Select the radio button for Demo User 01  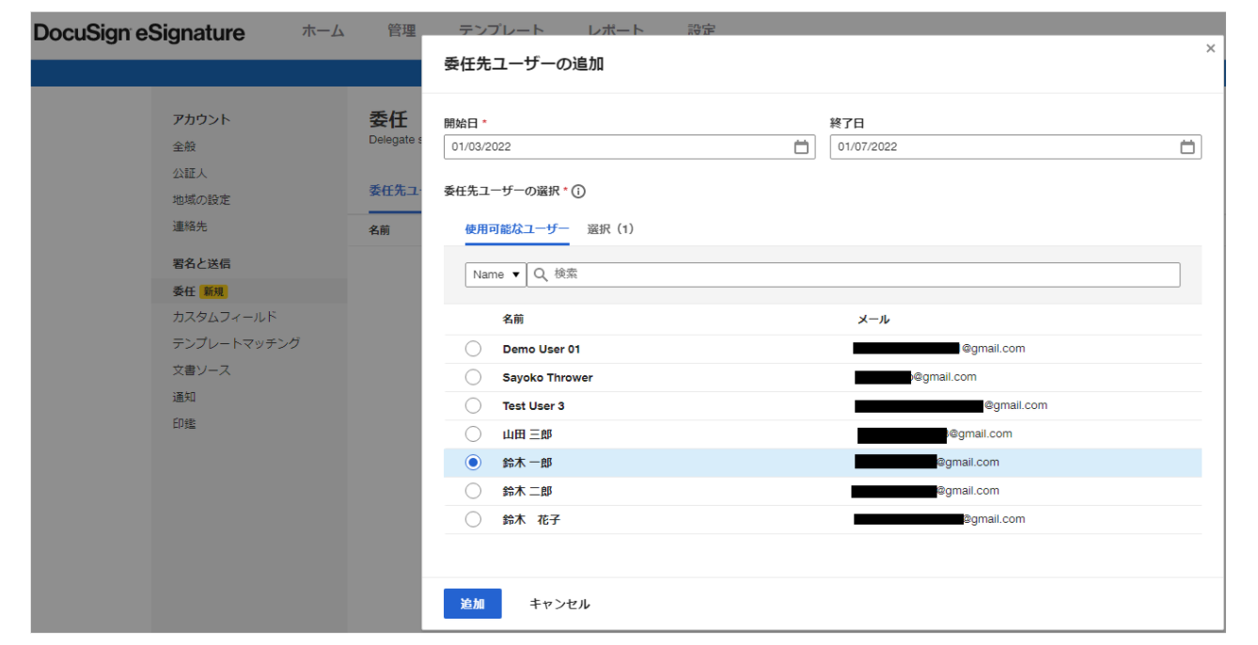click(x=473, y=349)
